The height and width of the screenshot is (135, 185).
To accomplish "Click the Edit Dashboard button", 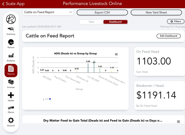I will pos(168,36).
